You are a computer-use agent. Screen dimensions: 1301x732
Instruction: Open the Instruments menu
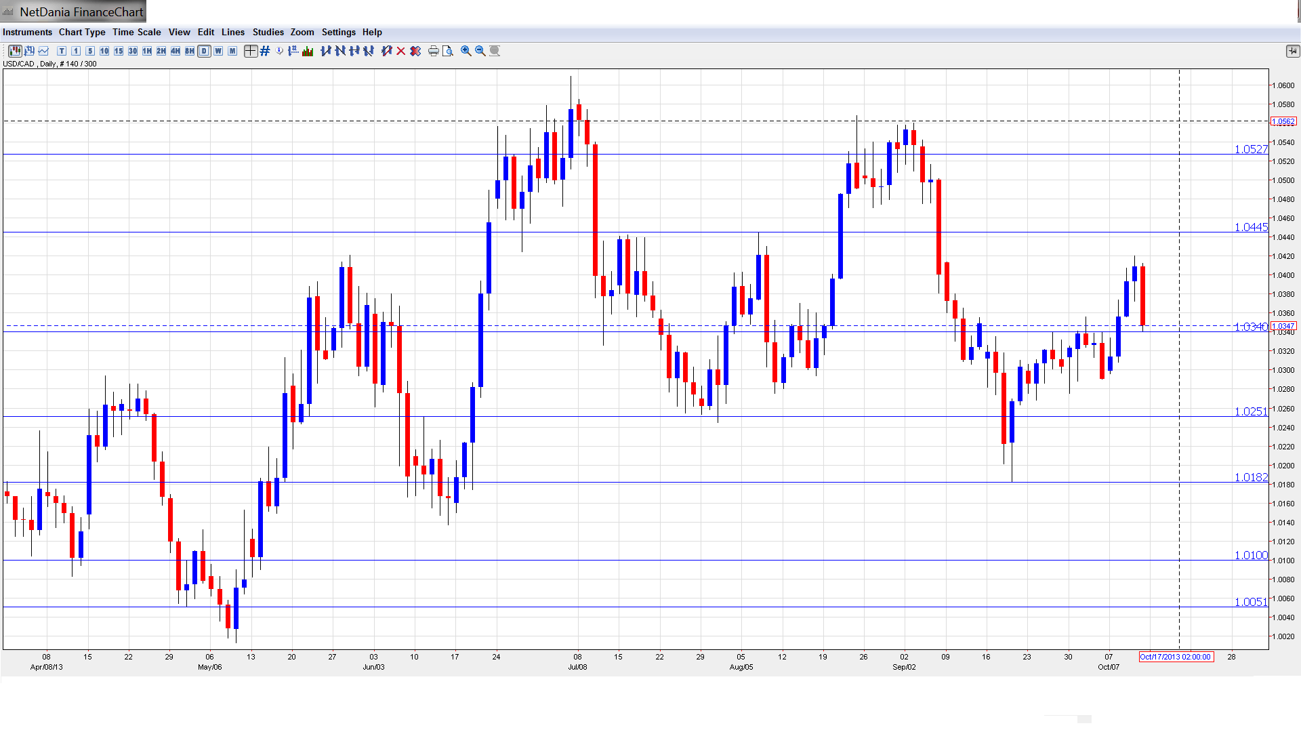click(27, 32)
